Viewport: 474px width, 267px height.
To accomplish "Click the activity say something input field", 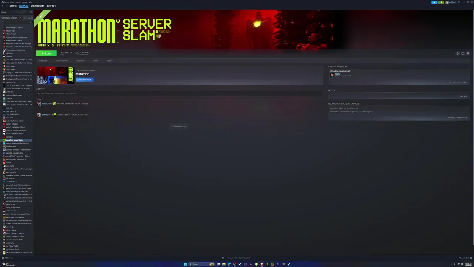I will 179,93.
